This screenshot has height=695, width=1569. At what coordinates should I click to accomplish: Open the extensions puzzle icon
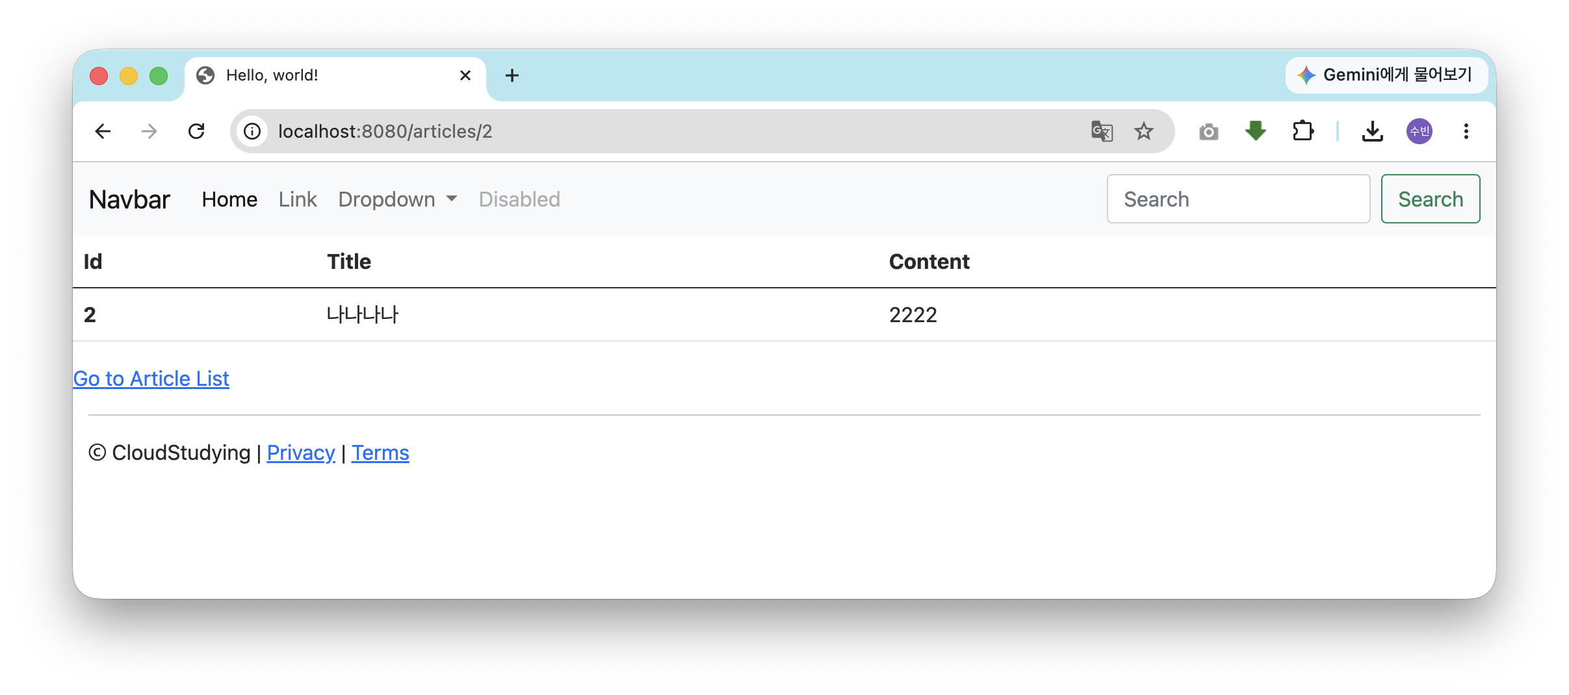1303,131
